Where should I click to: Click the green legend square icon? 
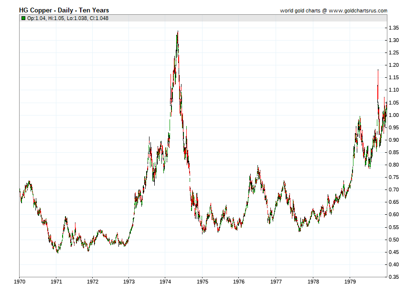(23, 18)
